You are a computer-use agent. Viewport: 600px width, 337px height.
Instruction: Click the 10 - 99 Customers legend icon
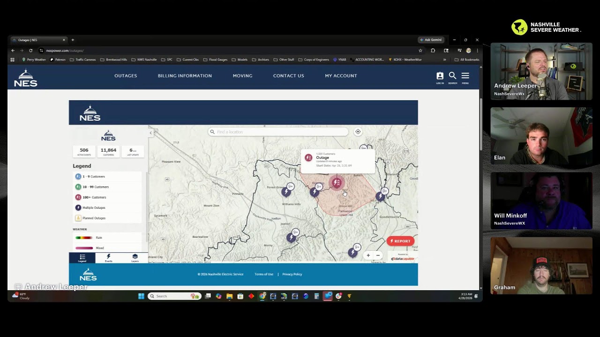tap(78, 187)
